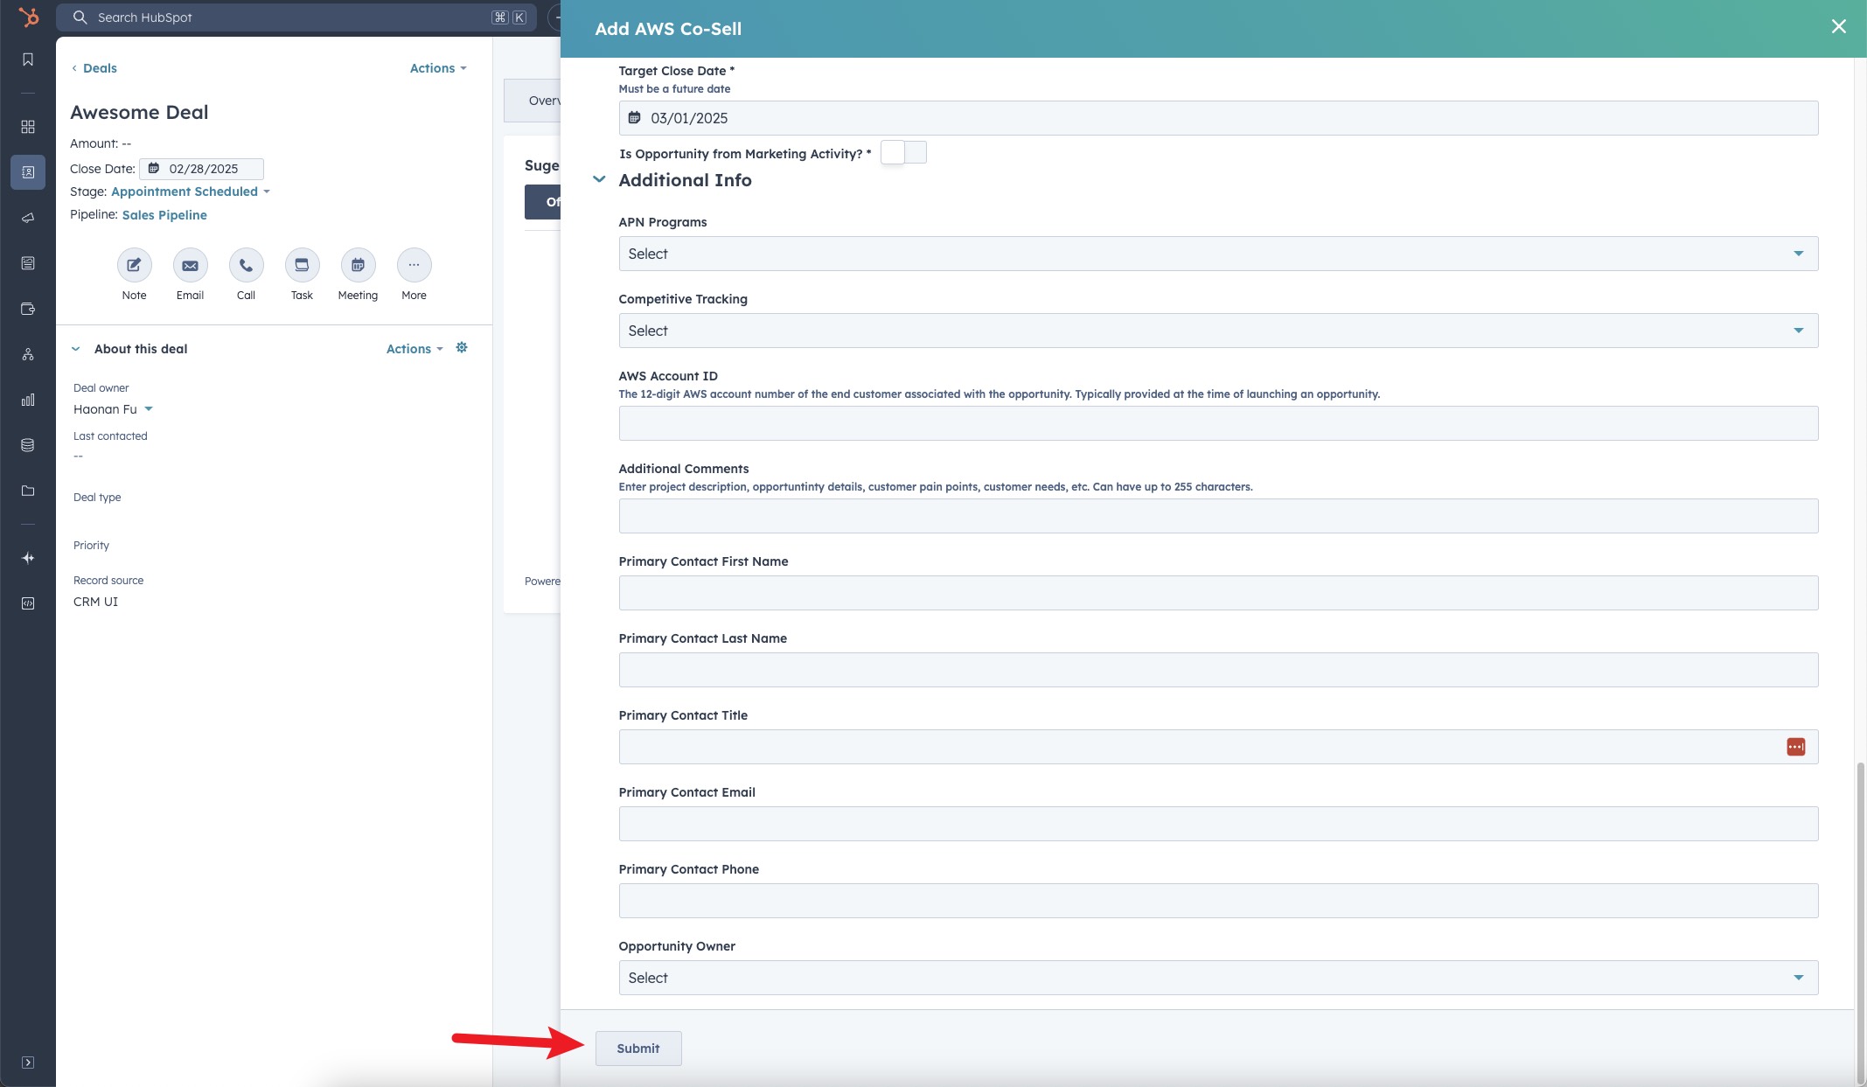Schedule a Meeting via calendar icon
Screen dimensions: 1867x1087
click(x=358, y=265)
